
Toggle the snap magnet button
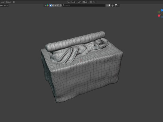(x=84, y=2)
